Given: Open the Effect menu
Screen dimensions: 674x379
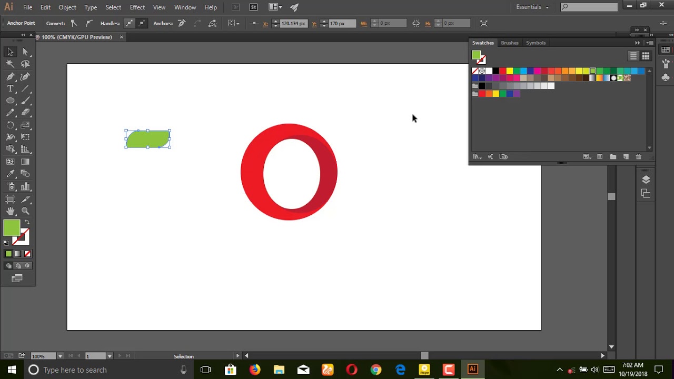Looking at the screenshot, I should (x=137, y=7).
